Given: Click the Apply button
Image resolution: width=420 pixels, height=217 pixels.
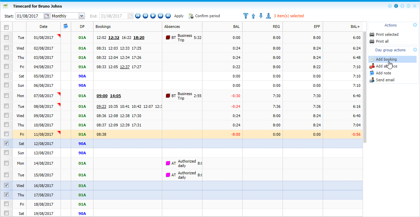Looking at the screenshot, I should (x=179, y=16).
